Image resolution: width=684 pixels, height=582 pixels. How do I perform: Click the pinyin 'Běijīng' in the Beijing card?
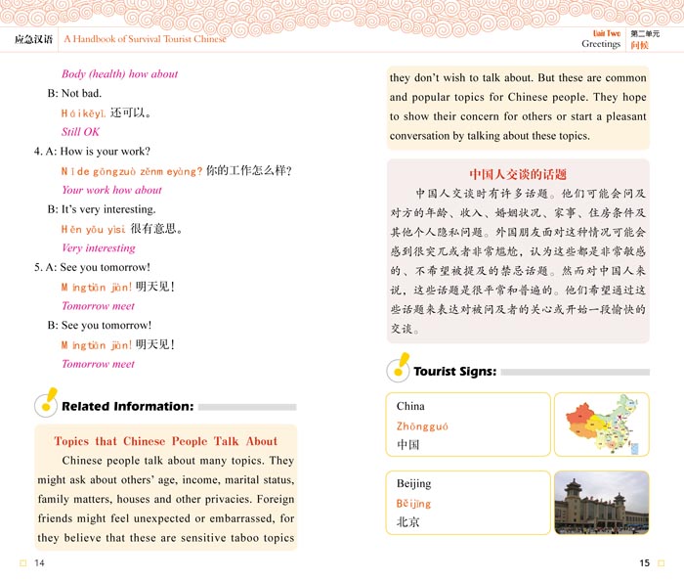(x=413, y=504)
